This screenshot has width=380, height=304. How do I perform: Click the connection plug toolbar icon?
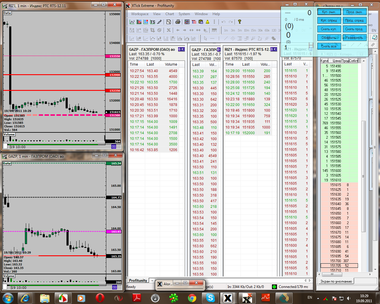pyautogui.click(x=160, y=22)
